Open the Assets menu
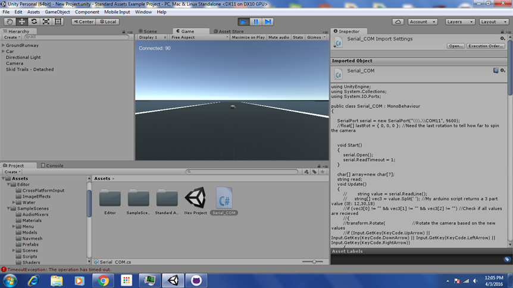The height and width of the screenshot is (288, 513). point(33,12)
